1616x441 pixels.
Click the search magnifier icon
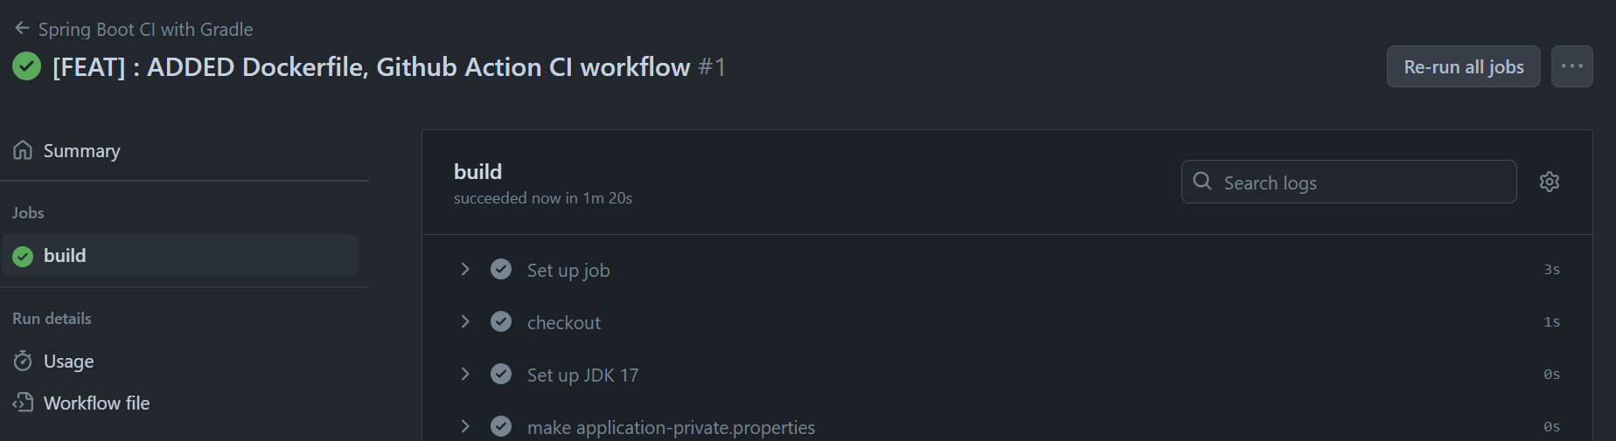click(x=1202, y=181)
